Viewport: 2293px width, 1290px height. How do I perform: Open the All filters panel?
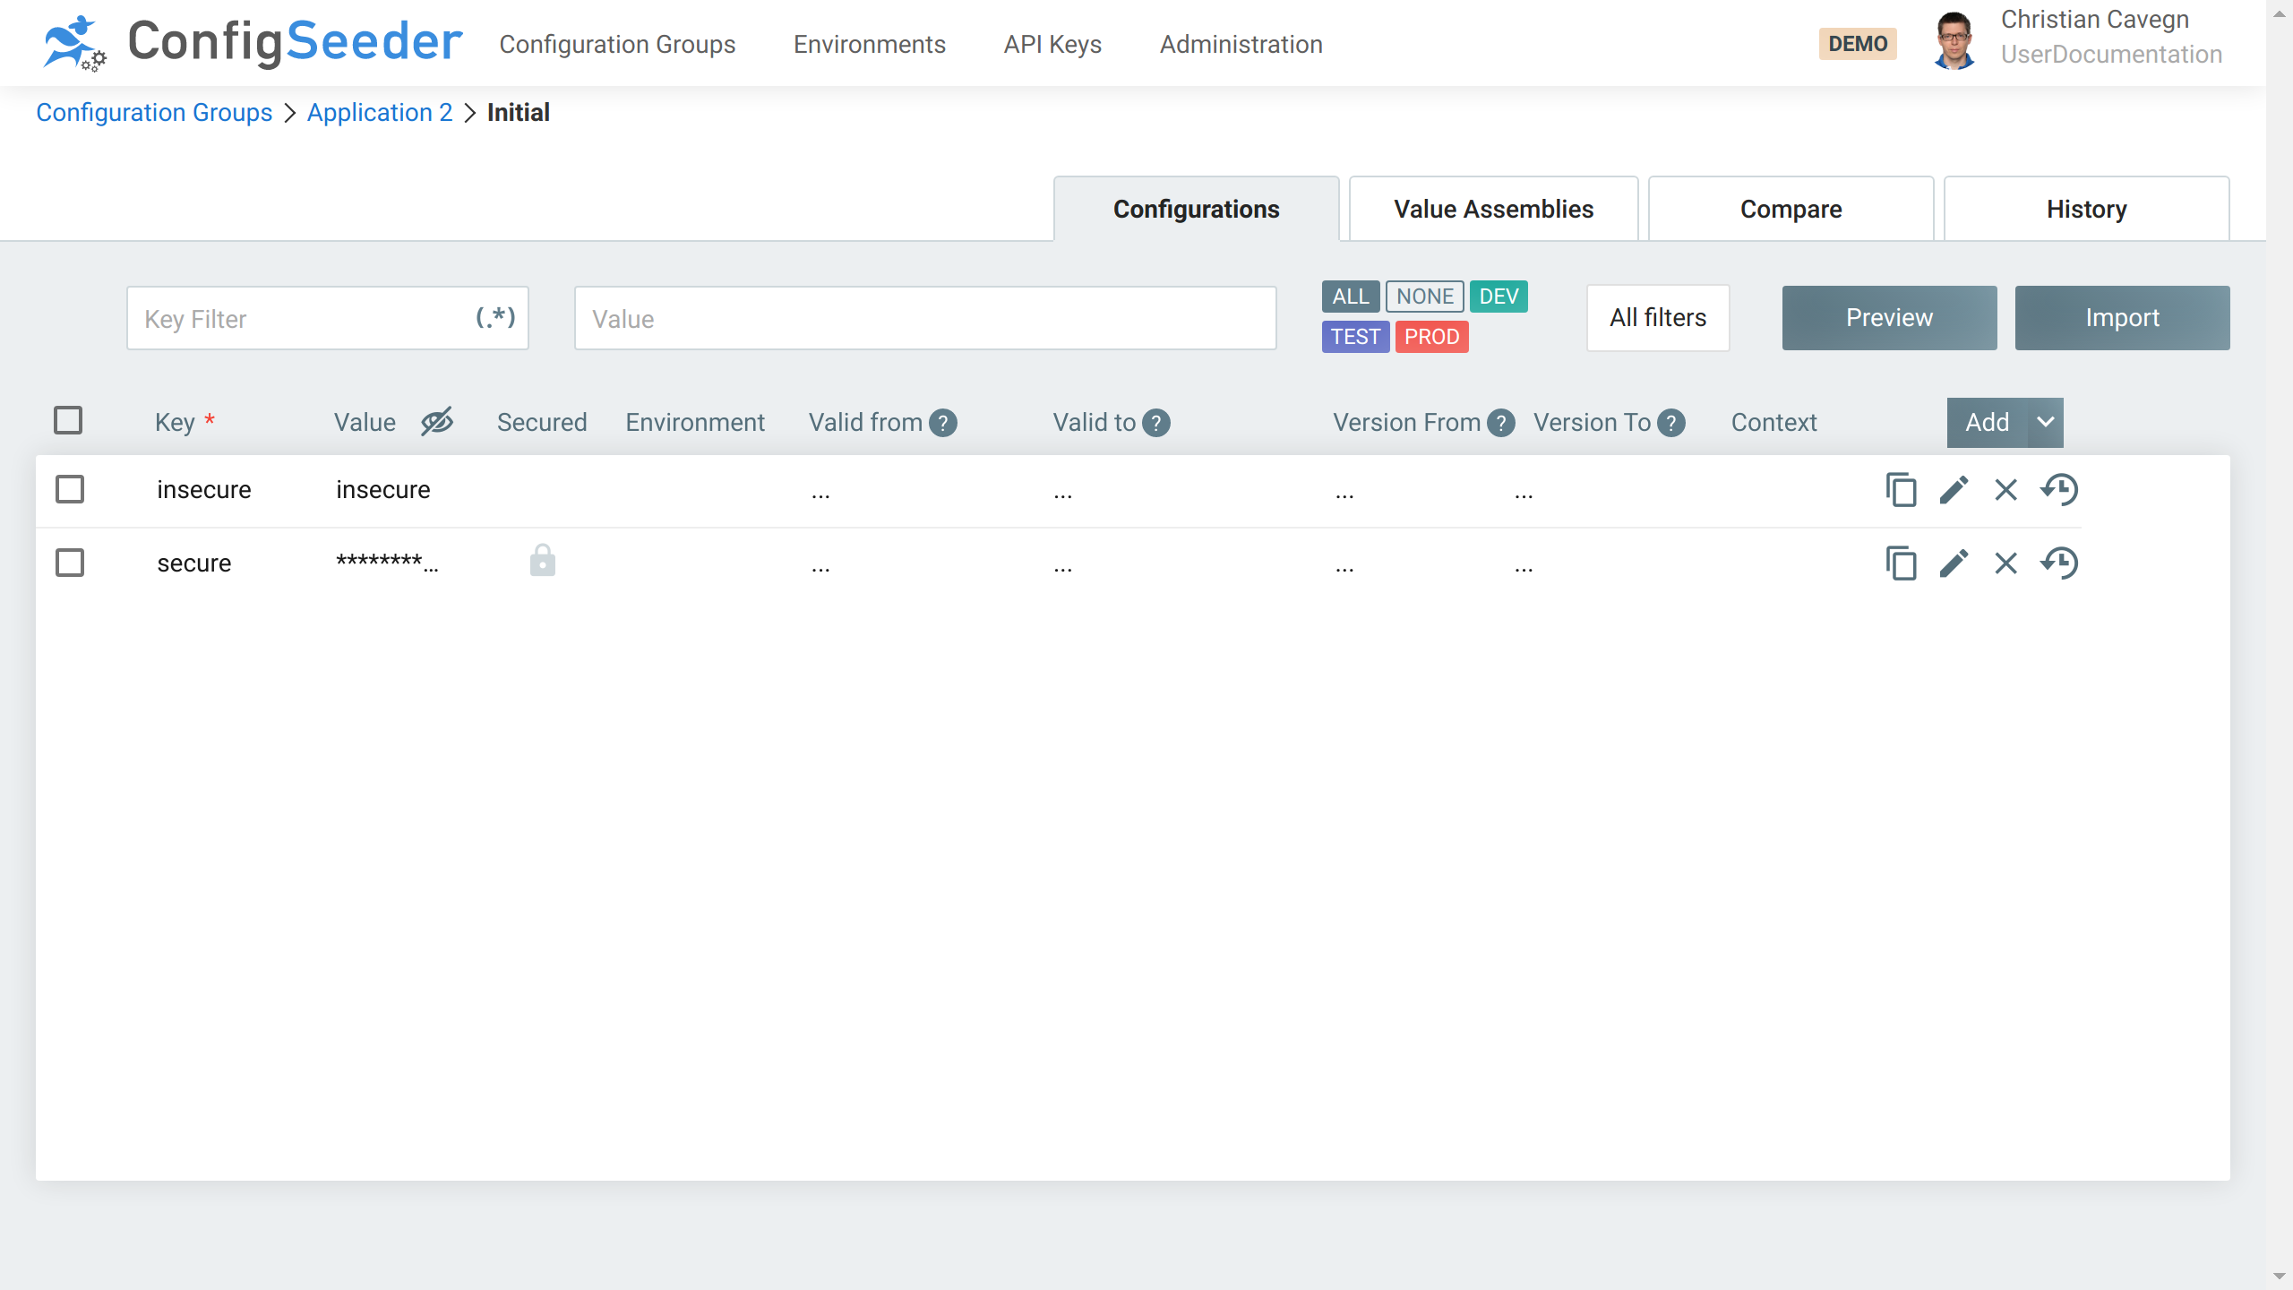pyautogui.click(x=1657, y=318)
